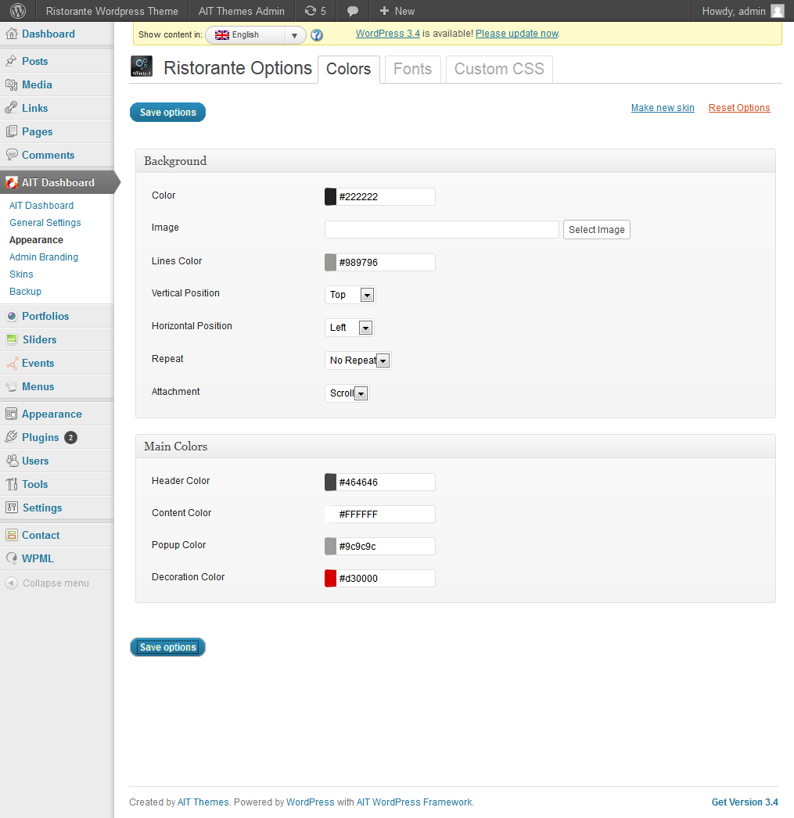Click the comments bubble icon in admin bar
This screenshot has width=794, height=818.
point(353,11)
